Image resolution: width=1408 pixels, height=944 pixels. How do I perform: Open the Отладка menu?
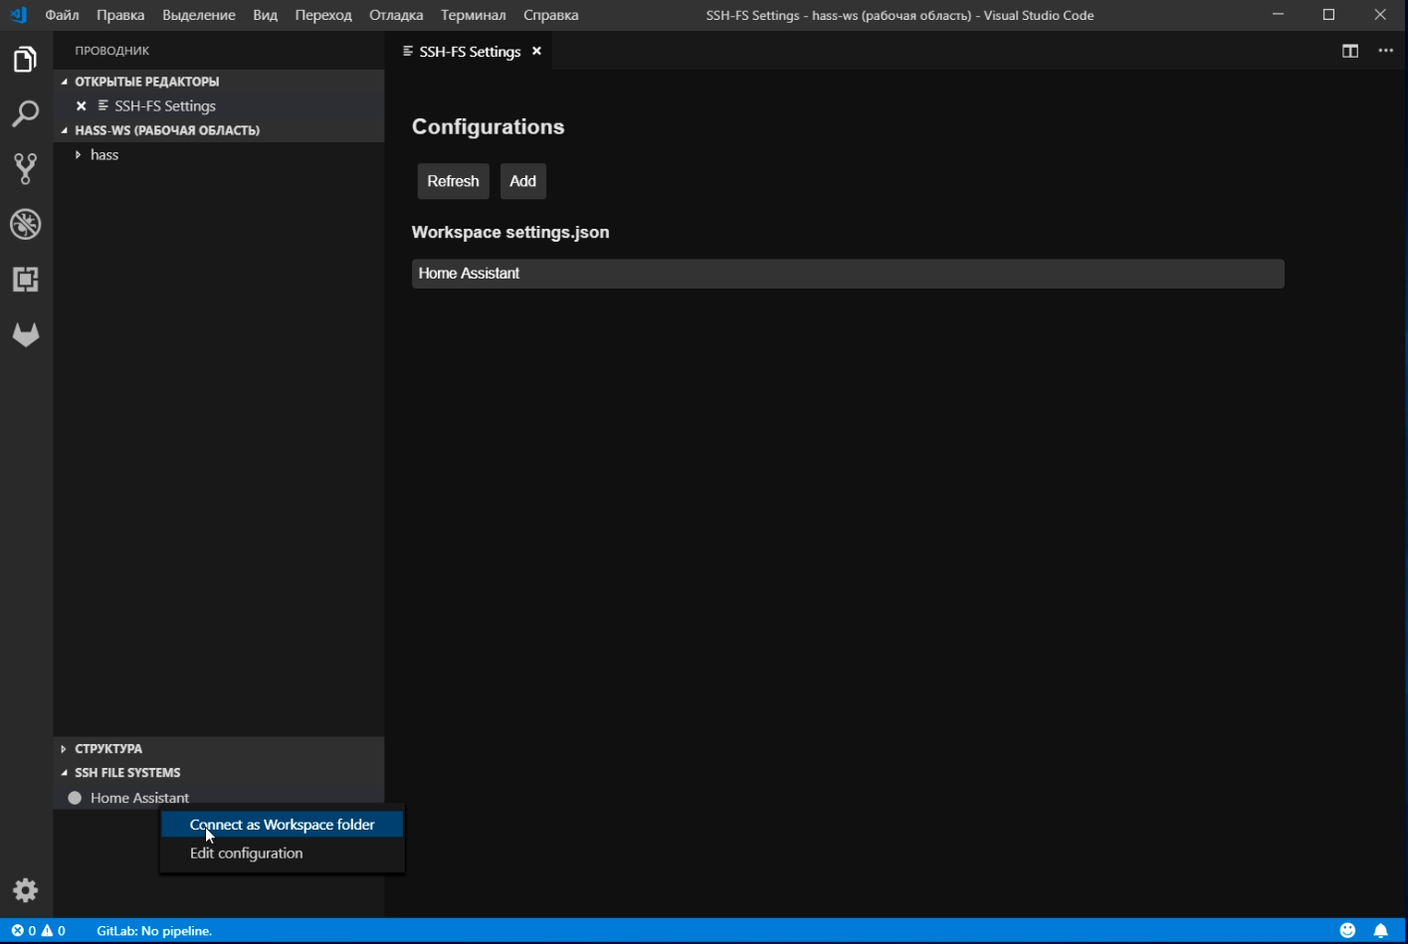[x=396, y=15]
